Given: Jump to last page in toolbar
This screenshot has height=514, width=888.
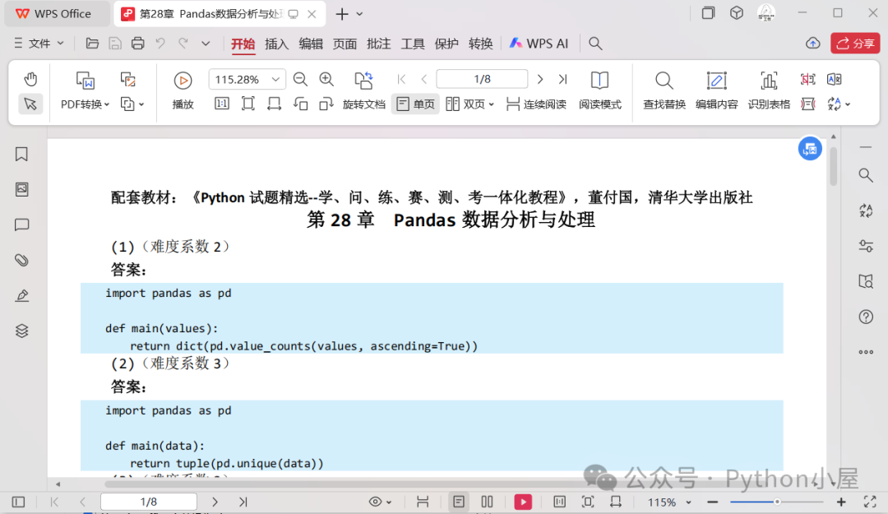Looking at the screenshot, I should [x=562, y=79].
